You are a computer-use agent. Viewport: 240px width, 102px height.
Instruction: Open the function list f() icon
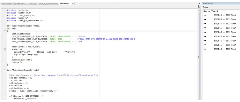[x=199, y=7]
